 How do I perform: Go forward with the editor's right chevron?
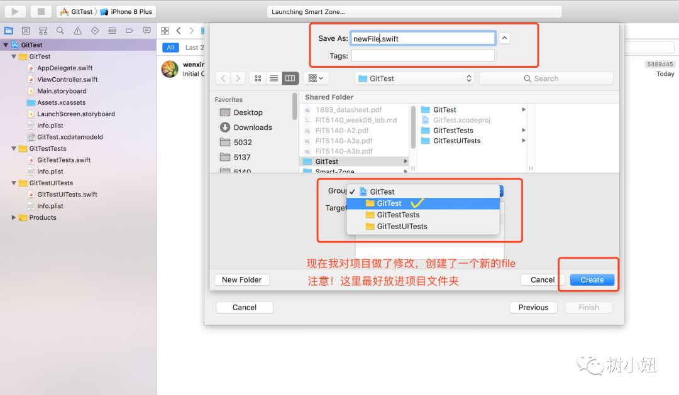click(x=191, y=31)
